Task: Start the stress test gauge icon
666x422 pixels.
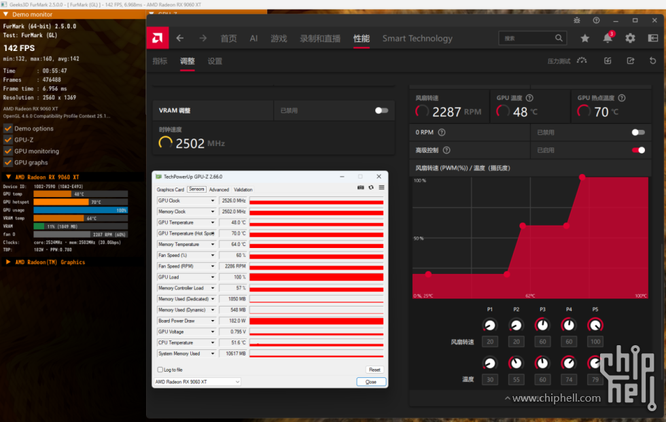Action: click(582, 60)
